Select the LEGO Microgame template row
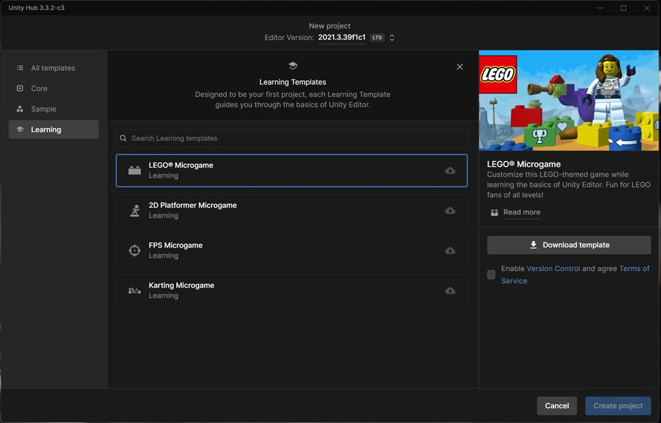Viewport: 661px width, 423px height. pos(291,171)
